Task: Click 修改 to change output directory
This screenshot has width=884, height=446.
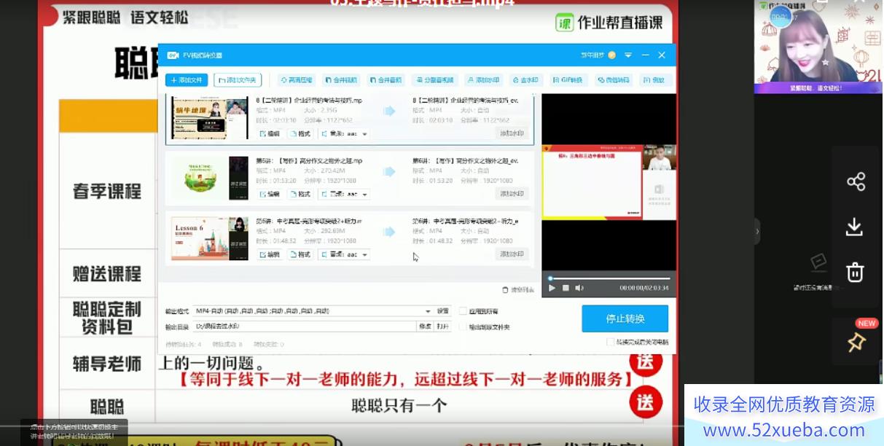Action: tap(425, 326)
